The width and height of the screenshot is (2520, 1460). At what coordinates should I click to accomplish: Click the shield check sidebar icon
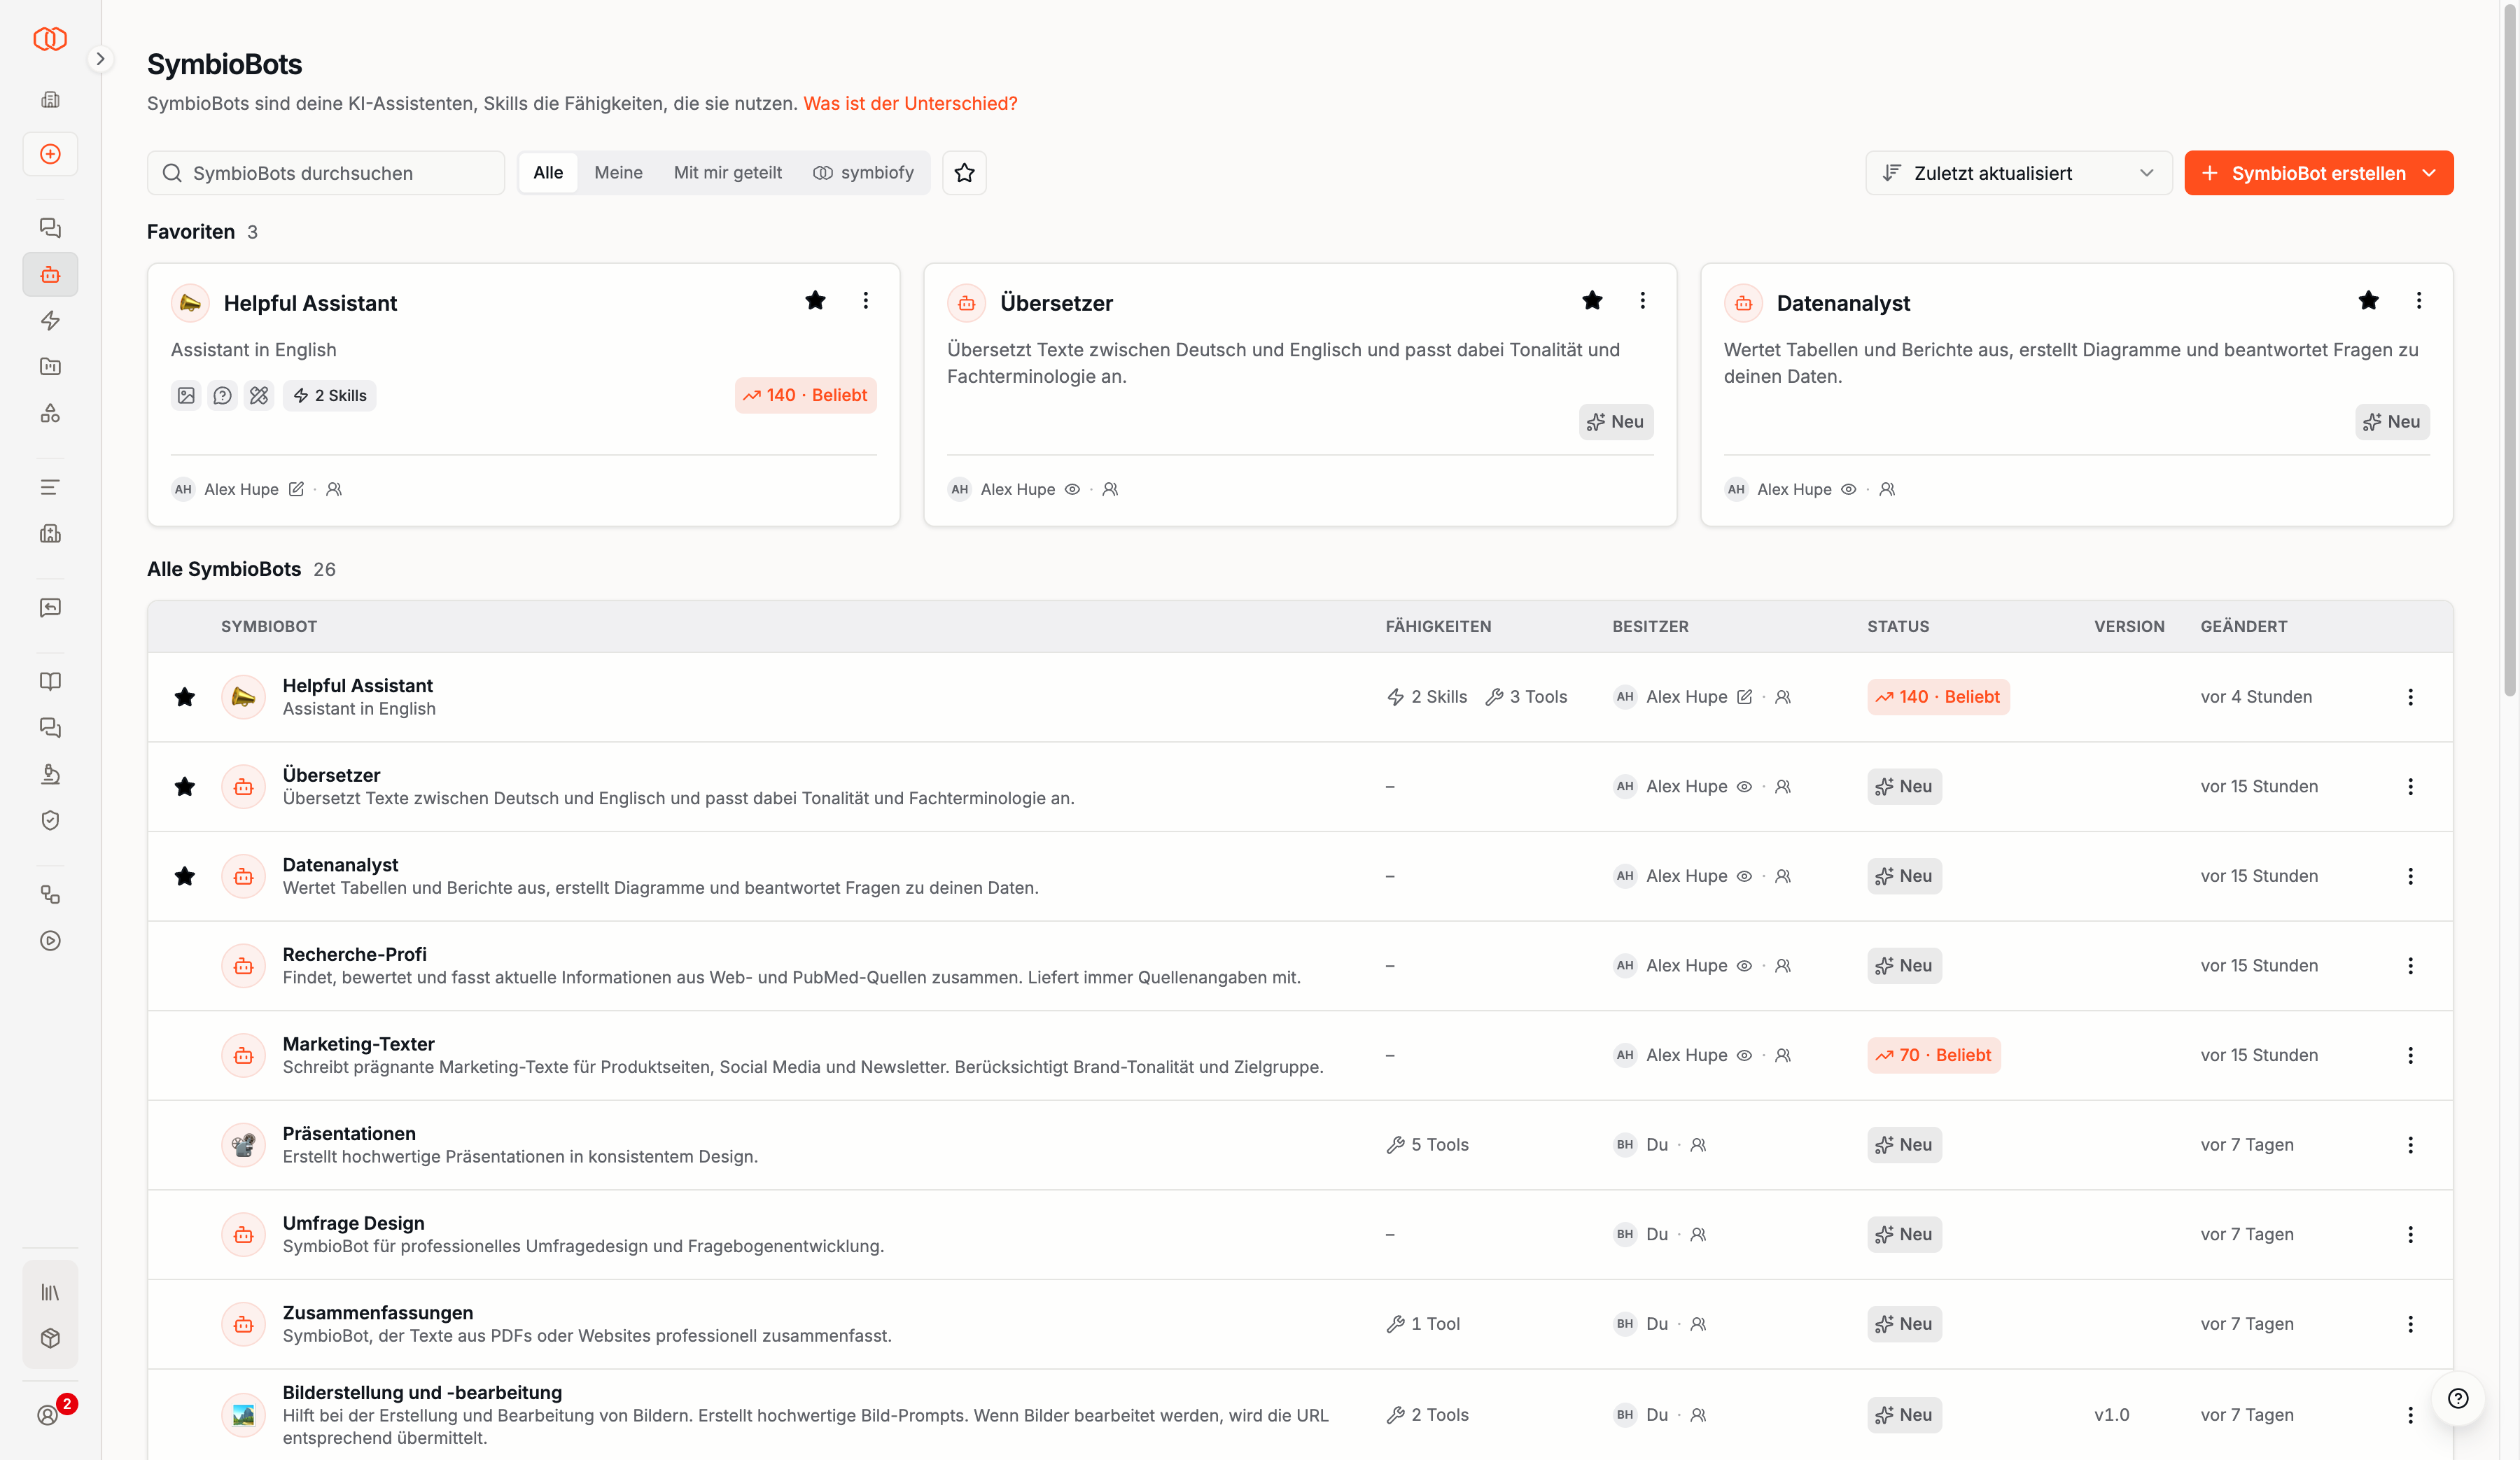coord(50,820)
